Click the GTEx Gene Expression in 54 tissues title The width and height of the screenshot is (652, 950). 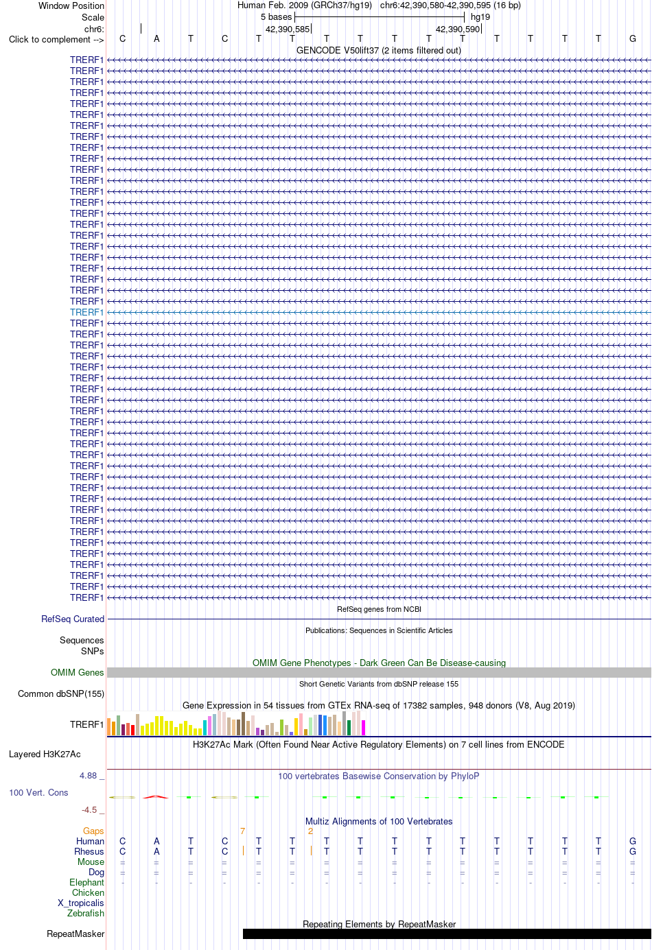pos(379,705)
